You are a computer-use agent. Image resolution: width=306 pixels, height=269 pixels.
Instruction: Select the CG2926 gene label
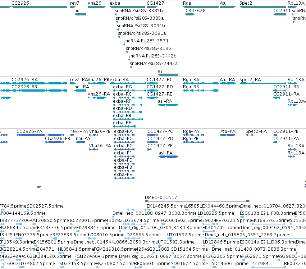(20, 3)
